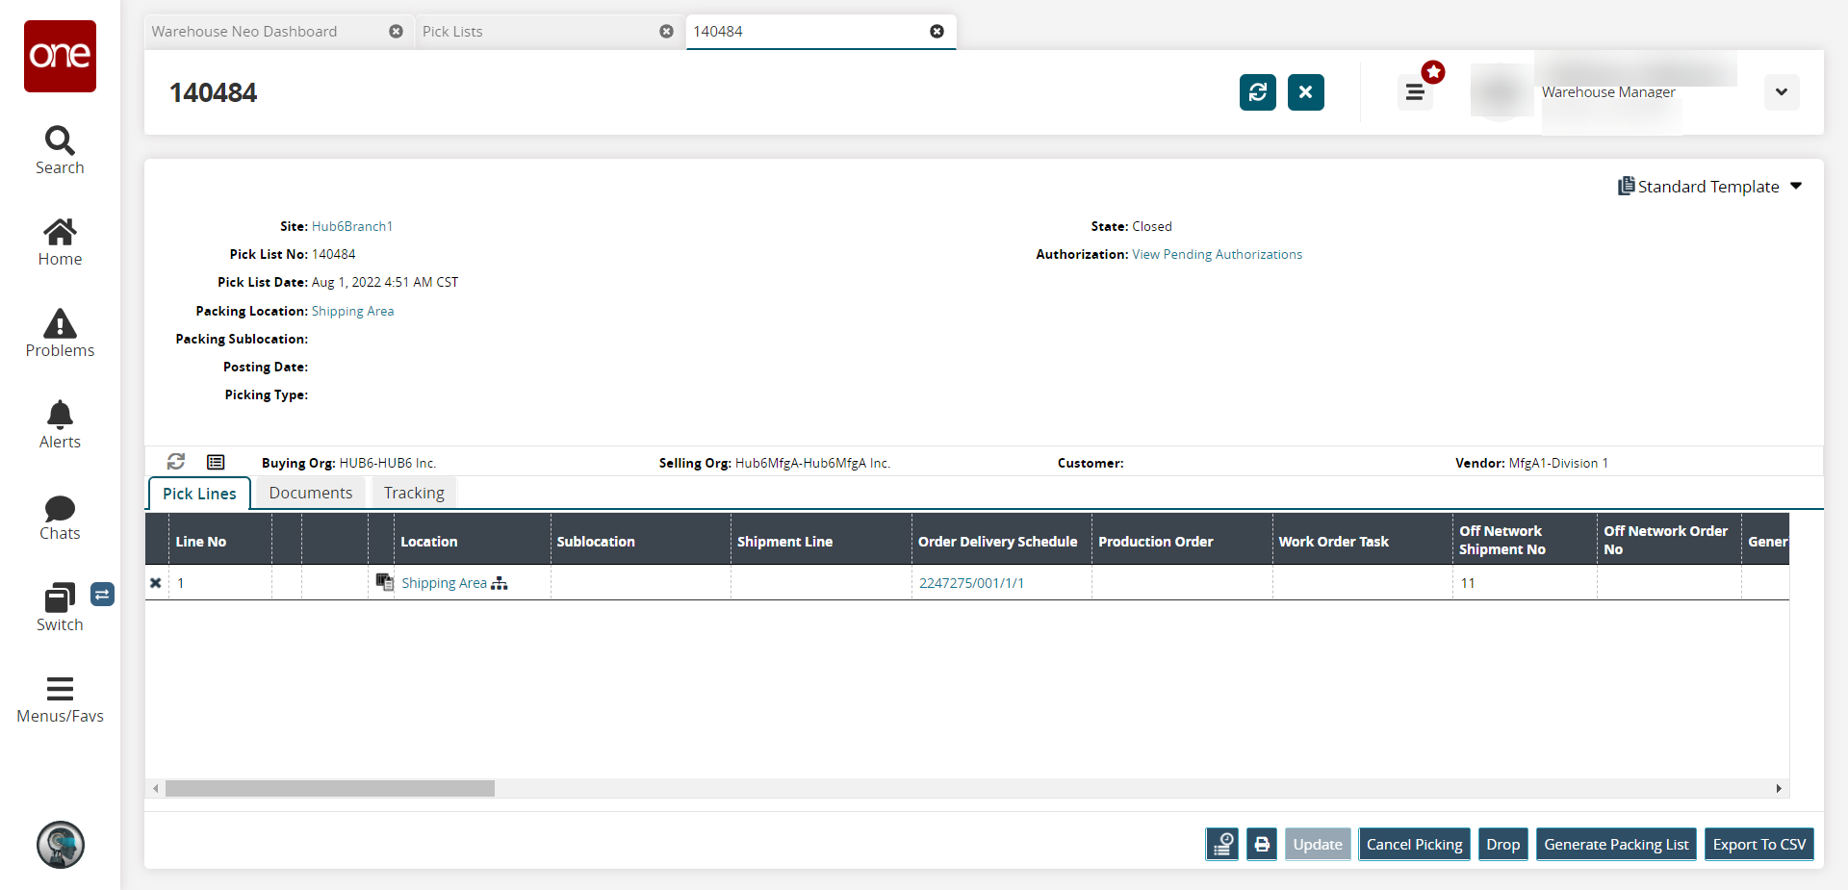Click the scrollbar left arrow
The height and width of the screenshot is (890, 1848).
coord(156,788)
